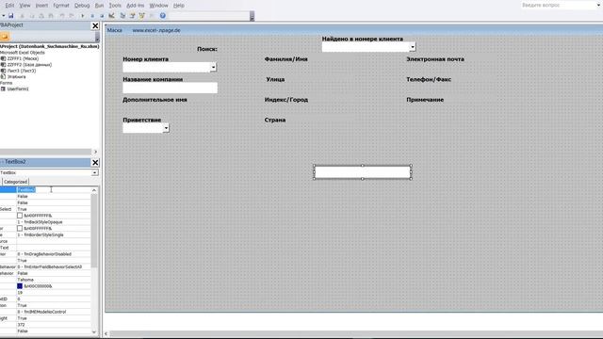Click the properties list scroll-down arrow
603x339 pixels.
(x=94, y=331)
